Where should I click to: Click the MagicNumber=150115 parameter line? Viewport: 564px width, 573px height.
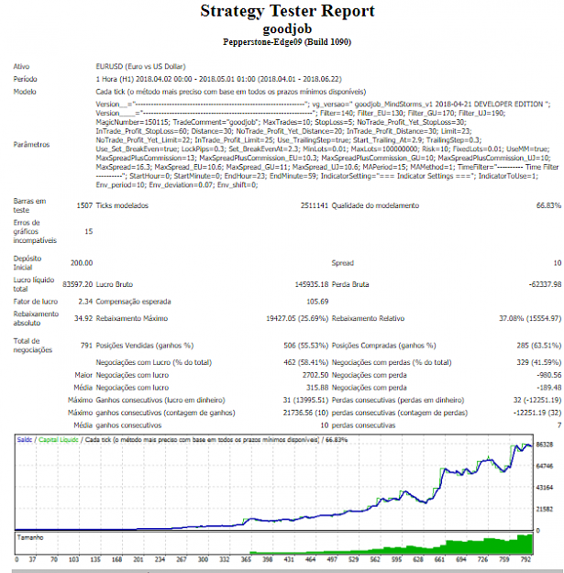click(282, 122)
